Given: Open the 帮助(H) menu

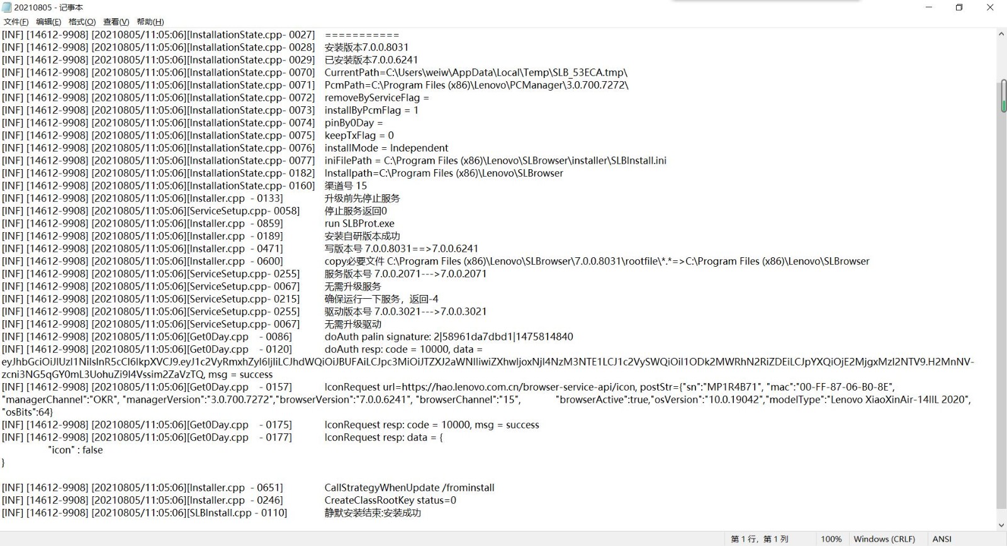Looking at the screenshot, I should pos(150,21).
